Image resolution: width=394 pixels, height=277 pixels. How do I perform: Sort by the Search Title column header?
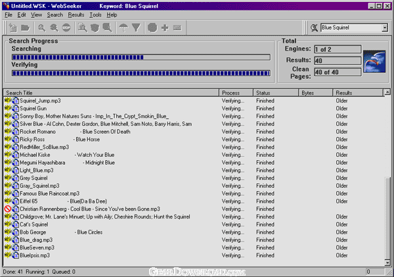coord(112,93)
